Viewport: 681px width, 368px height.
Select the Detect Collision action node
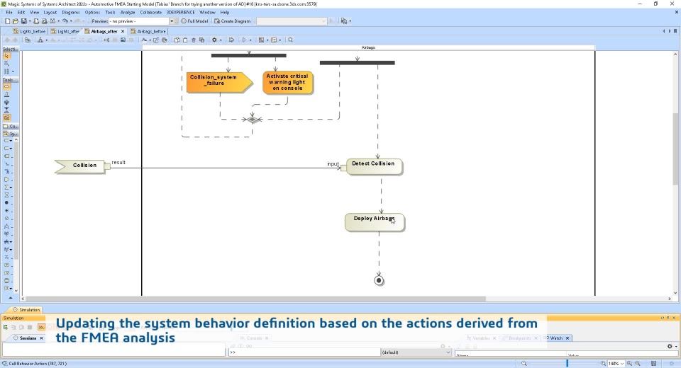tap(375, 167)
